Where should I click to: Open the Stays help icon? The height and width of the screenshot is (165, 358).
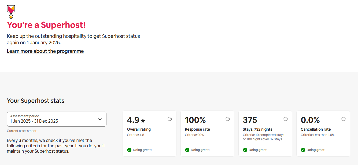click(x=285, y=119)
